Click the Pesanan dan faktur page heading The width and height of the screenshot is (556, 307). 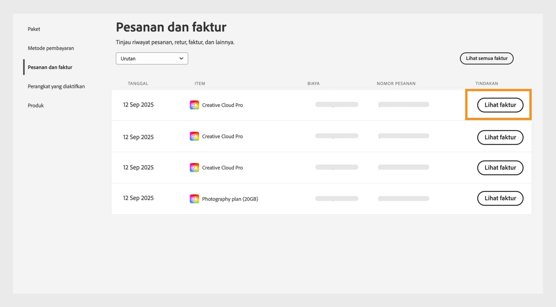pyautogui.click(x=171, y=27)
